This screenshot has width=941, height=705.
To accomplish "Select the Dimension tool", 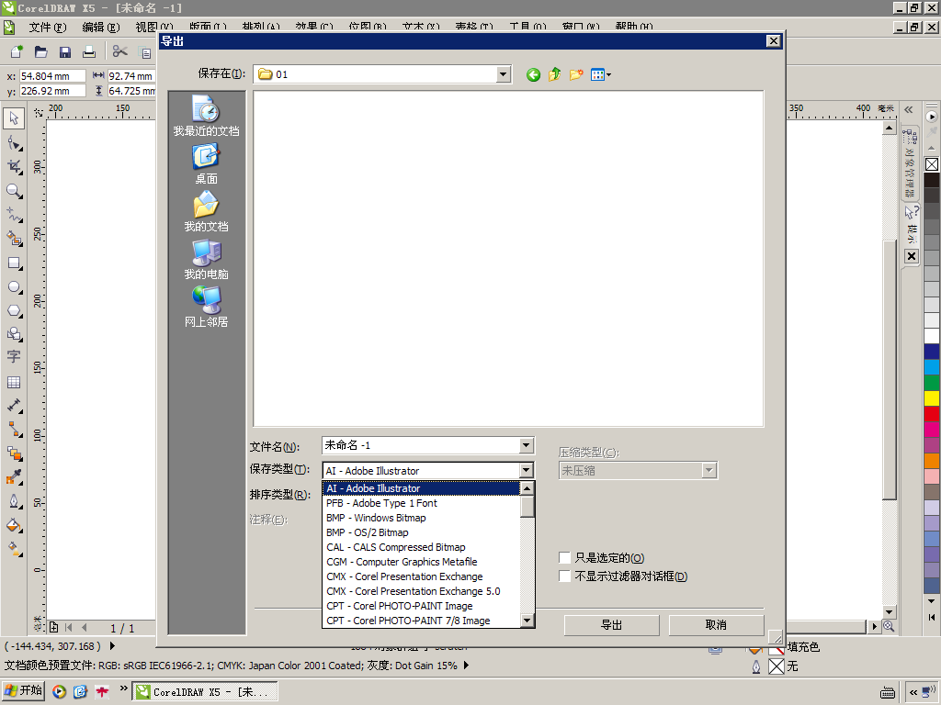I will click(14, 406).
